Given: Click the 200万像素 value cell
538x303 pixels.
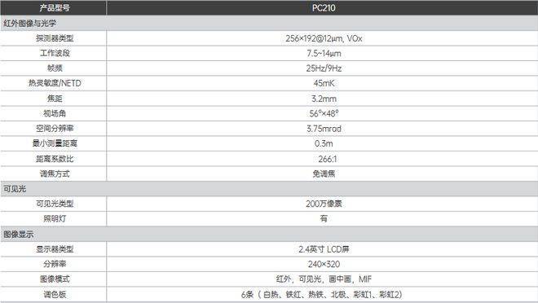Looking at the screenshot, I should (x=323, y=204).
